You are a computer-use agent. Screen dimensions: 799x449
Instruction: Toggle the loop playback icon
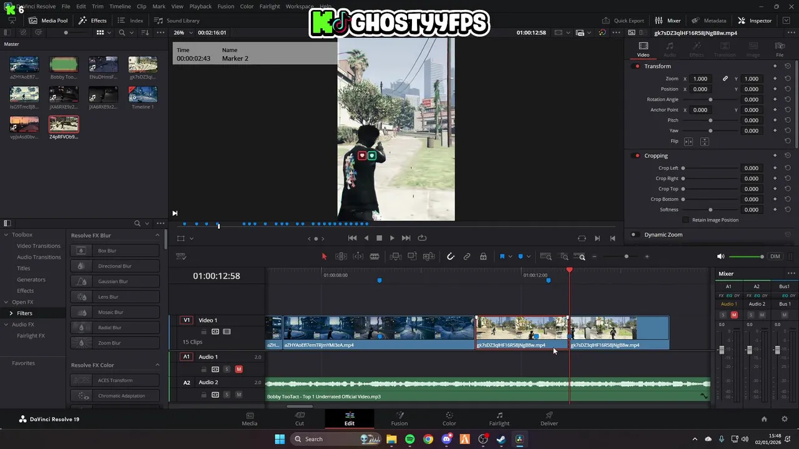click(x=422, y=238)
